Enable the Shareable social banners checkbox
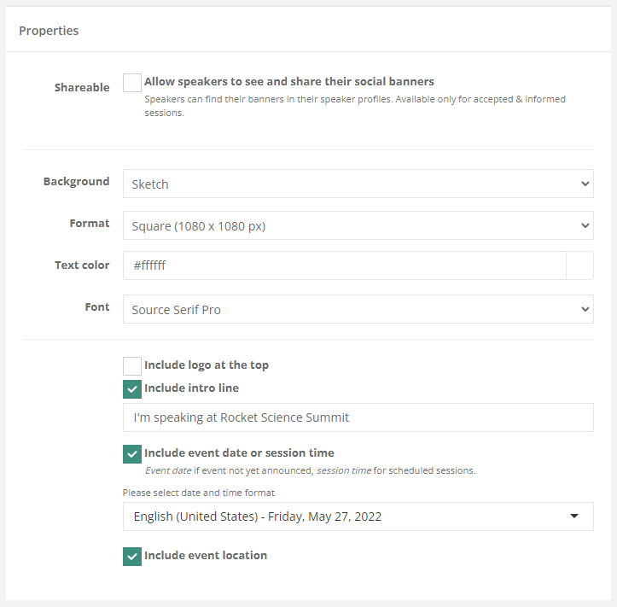This screenshot has height=607, width=617. click(132, 83)
